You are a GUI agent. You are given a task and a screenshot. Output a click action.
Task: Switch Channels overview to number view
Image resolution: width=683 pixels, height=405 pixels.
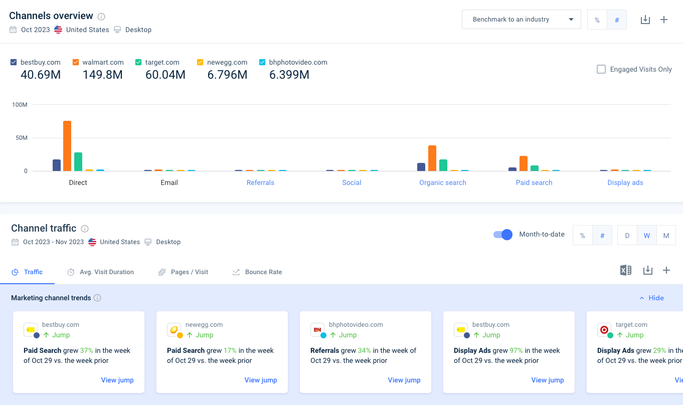617,20
